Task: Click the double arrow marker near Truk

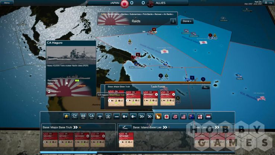Action: point(144,32)
